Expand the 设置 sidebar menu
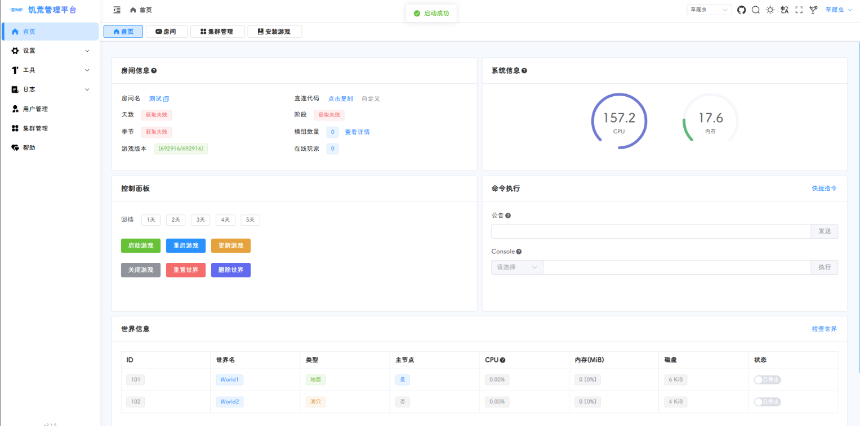860x426 pixels. (50, 51)
